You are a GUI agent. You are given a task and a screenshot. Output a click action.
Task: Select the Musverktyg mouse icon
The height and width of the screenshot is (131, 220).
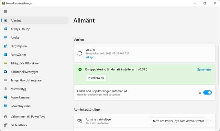(x=5, y=89)
